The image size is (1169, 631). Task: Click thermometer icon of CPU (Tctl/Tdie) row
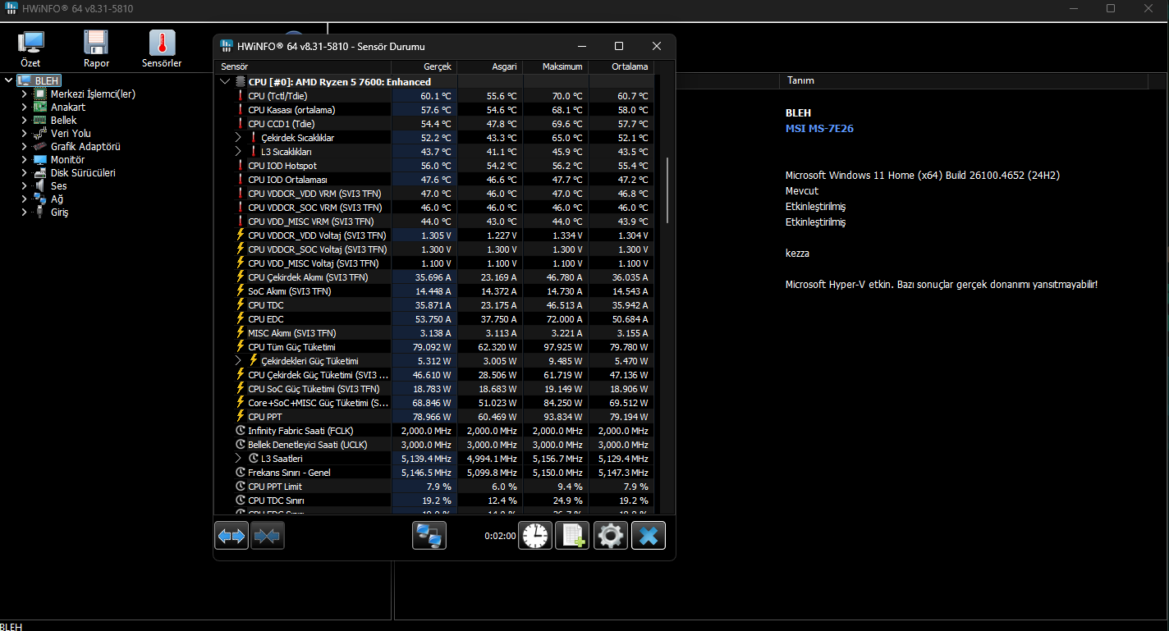click(241, 96)
